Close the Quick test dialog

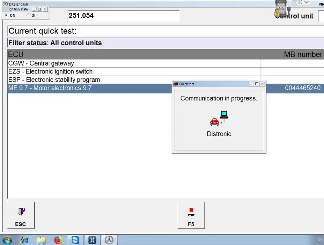(x=263, y=84)
